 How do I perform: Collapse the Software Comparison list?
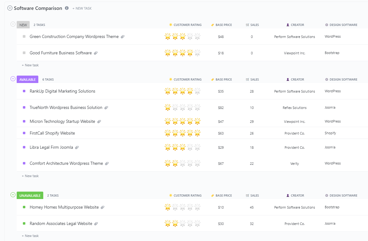[x=10, y=8]
